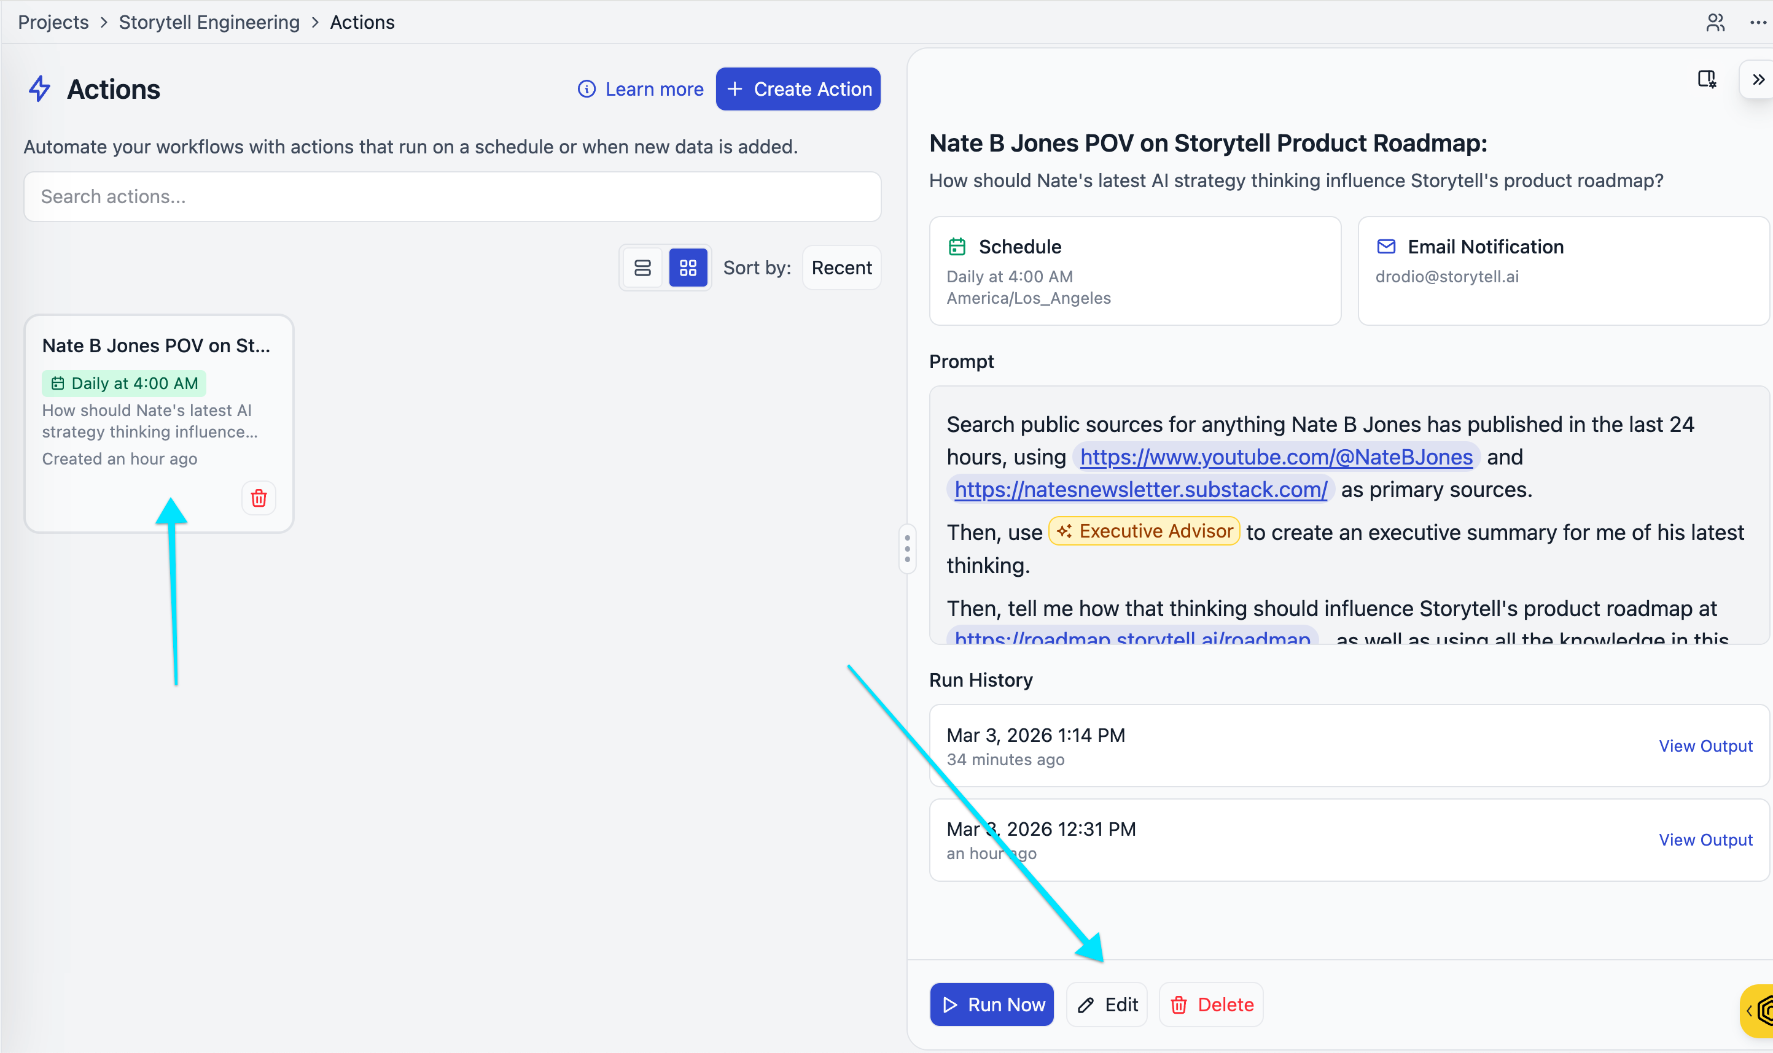Switch to grid view layout
The height and width of the screenshot is (1053, 1773).
[x=688, y=268]
